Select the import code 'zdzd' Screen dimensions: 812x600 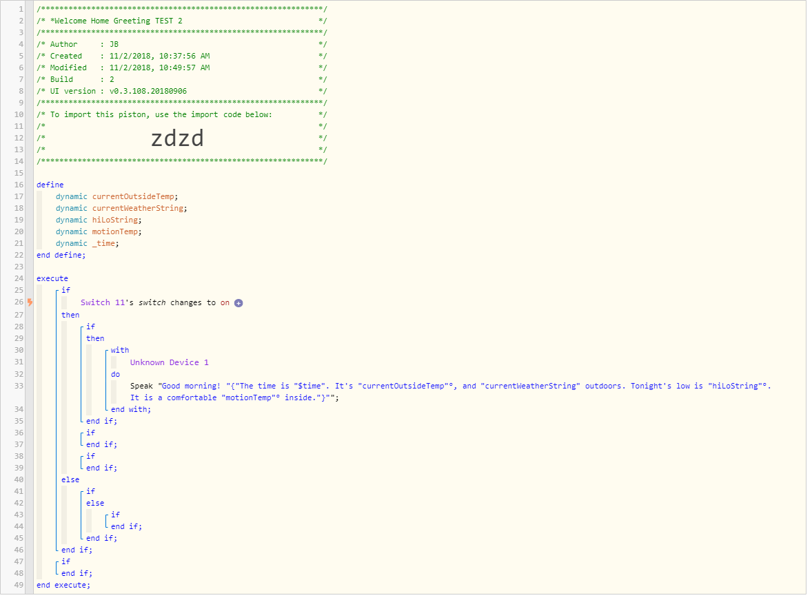179,139
